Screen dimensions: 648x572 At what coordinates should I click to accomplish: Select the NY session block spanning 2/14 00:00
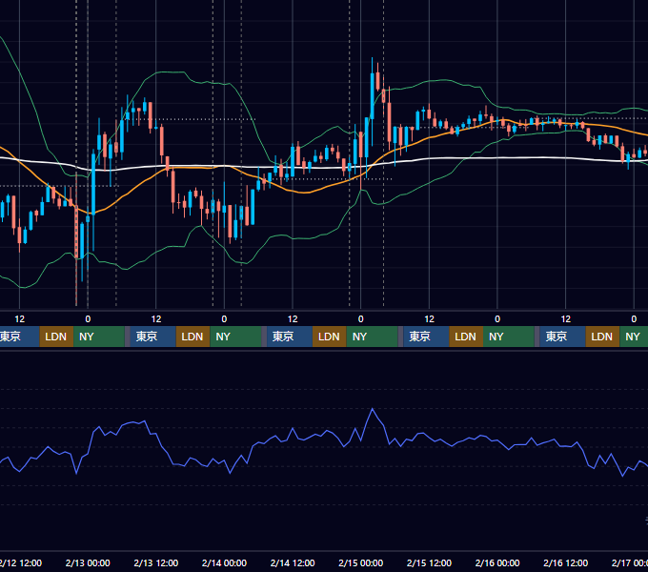pyautogui.click(x=235, y=337)
